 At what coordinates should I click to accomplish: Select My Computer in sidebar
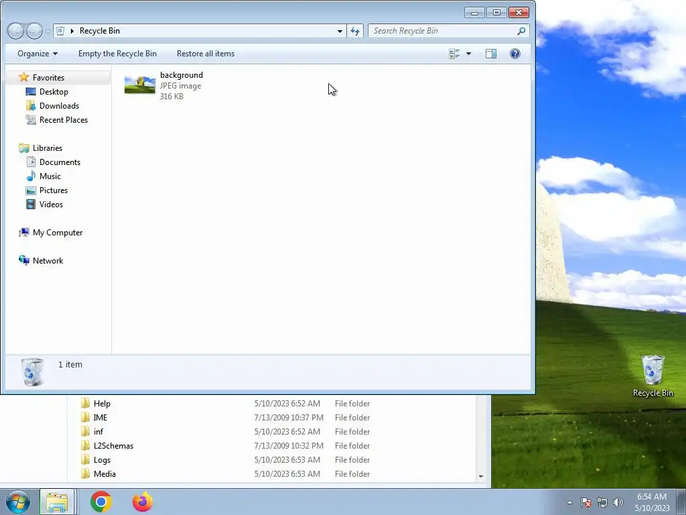(58, 233)
